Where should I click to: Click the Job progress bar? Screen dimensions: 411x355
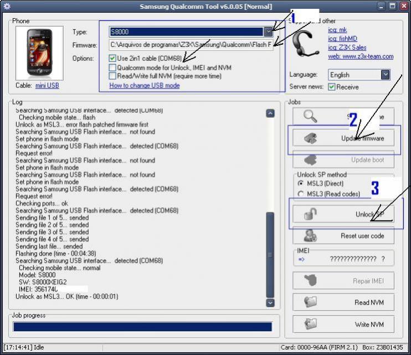(x=142, y=327)
